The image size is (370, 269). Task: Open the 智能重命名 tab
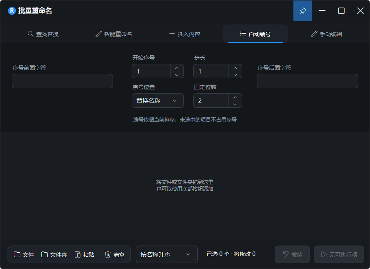click(114, 34)
